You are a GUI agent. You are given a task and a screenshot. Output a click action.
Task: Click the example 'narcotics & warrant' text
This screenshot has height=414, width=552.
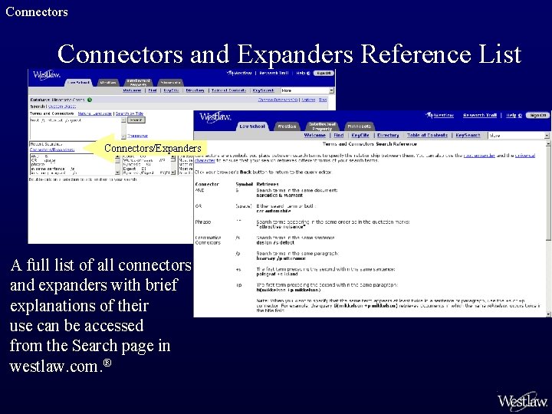tap(280, 195)
